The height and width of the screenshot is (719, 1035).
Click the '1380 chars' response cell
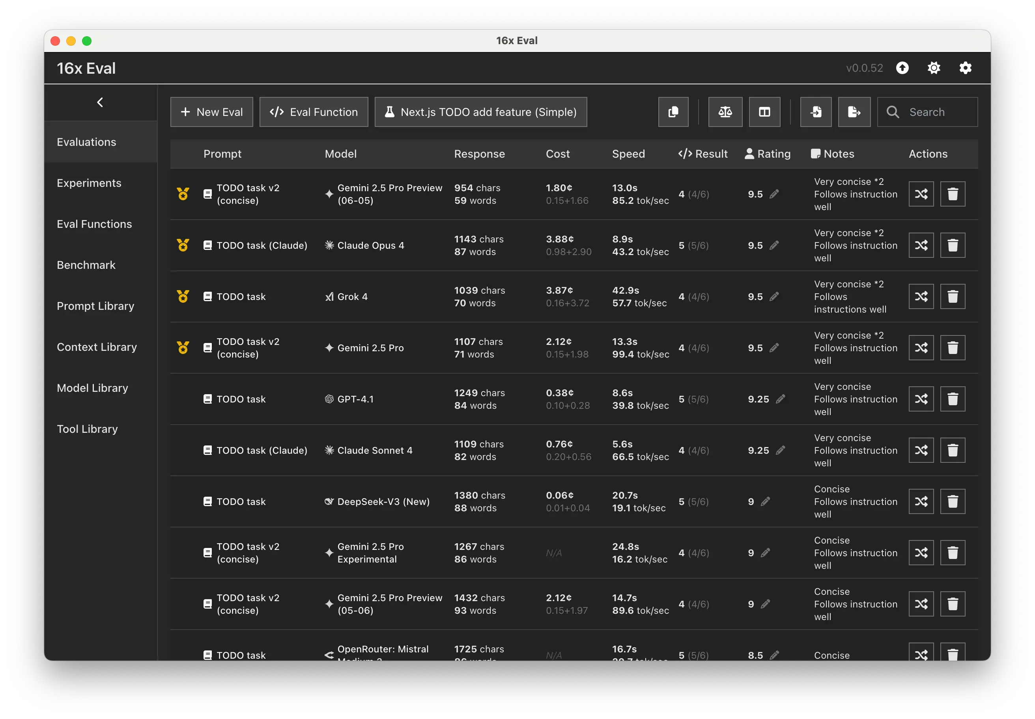click(480, 495)
